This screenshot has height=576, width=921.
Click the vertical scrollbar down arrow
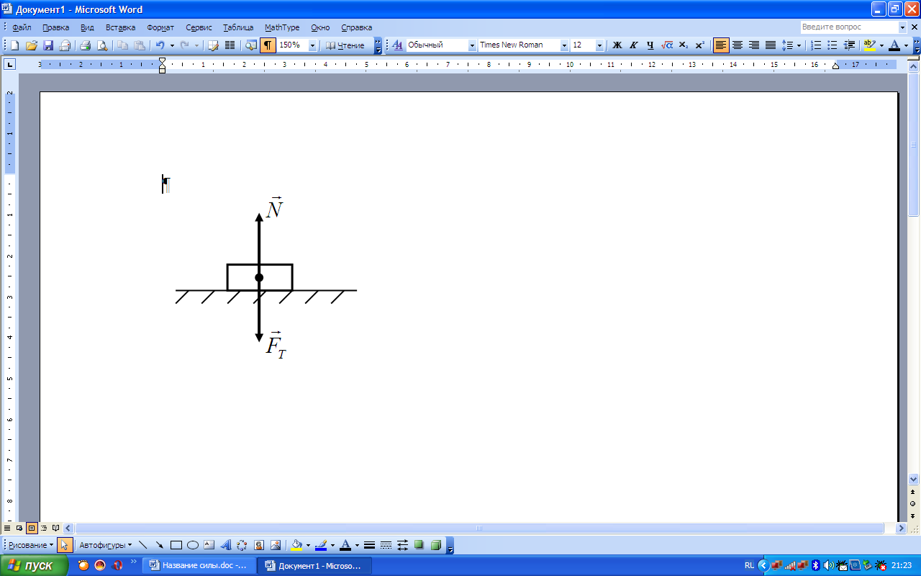(914, 479)
